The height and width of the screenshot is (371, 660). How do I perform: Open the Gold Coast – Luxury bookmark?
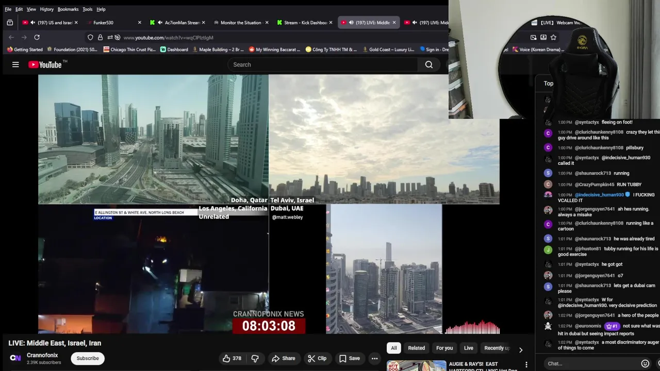[389, 49]
